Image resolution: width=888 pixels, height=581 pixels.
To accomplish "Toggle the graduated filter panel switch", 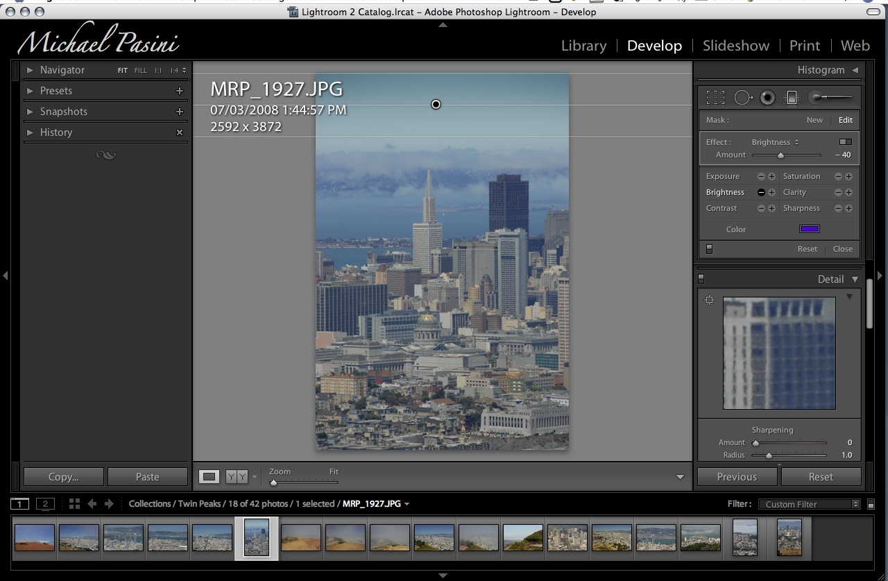I will coord(709,249).
